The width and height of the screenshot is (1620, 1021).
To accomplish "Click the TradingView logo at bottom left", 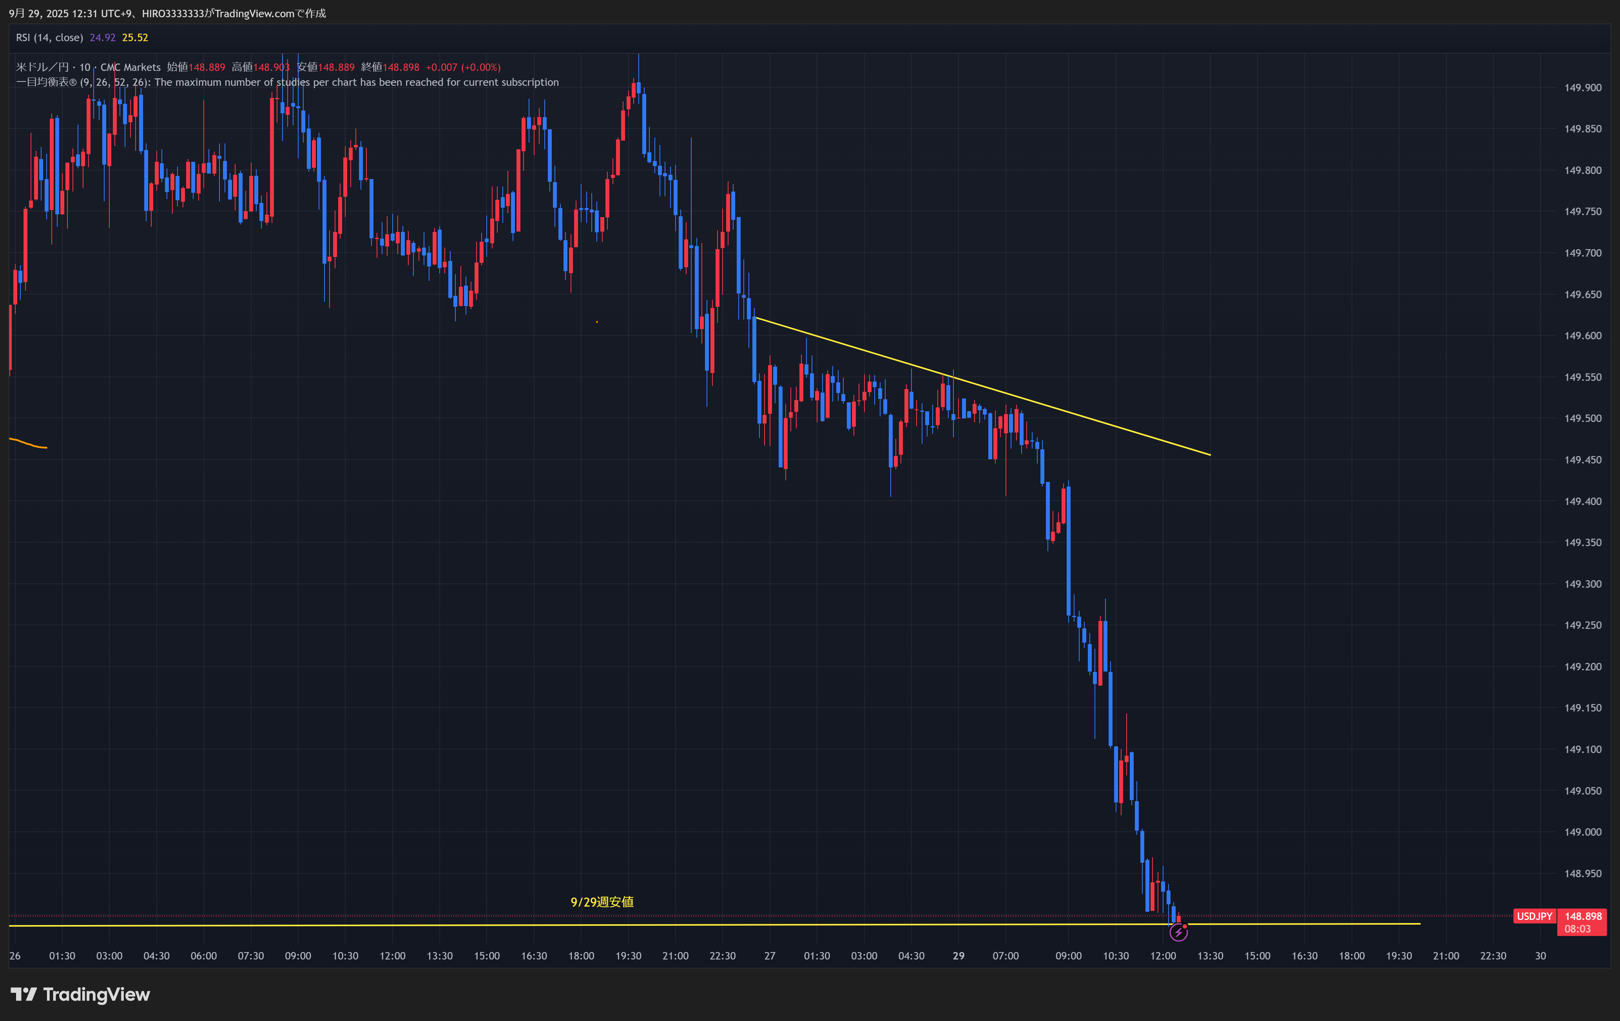I will pyautogui.click(x=80, y=994).
